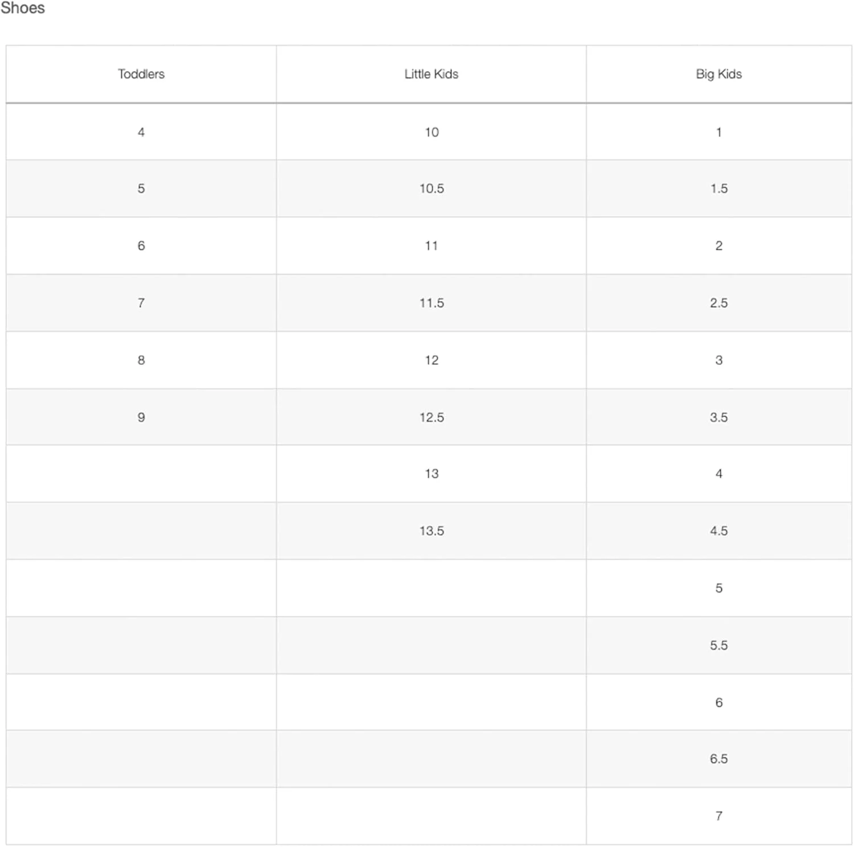Choose Little Kids size 11.5
Image resolution: width=854 pixels, height=847 pixels.
point(432,303)
